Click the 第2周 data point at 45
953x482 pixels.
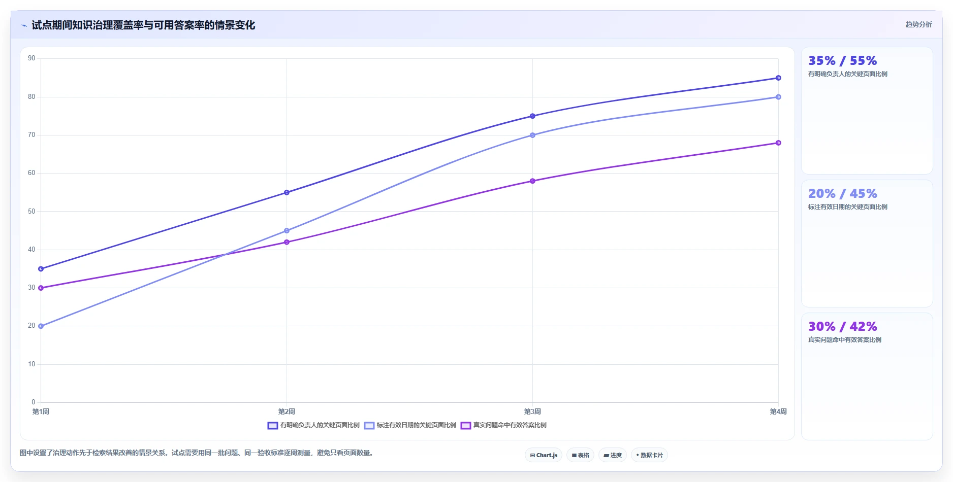coord(287,231)
